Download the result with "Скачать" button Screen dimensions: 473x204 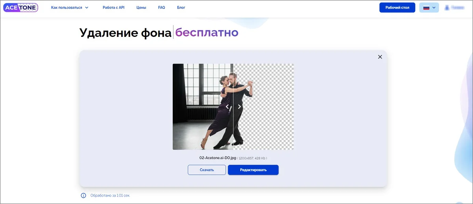207,170
